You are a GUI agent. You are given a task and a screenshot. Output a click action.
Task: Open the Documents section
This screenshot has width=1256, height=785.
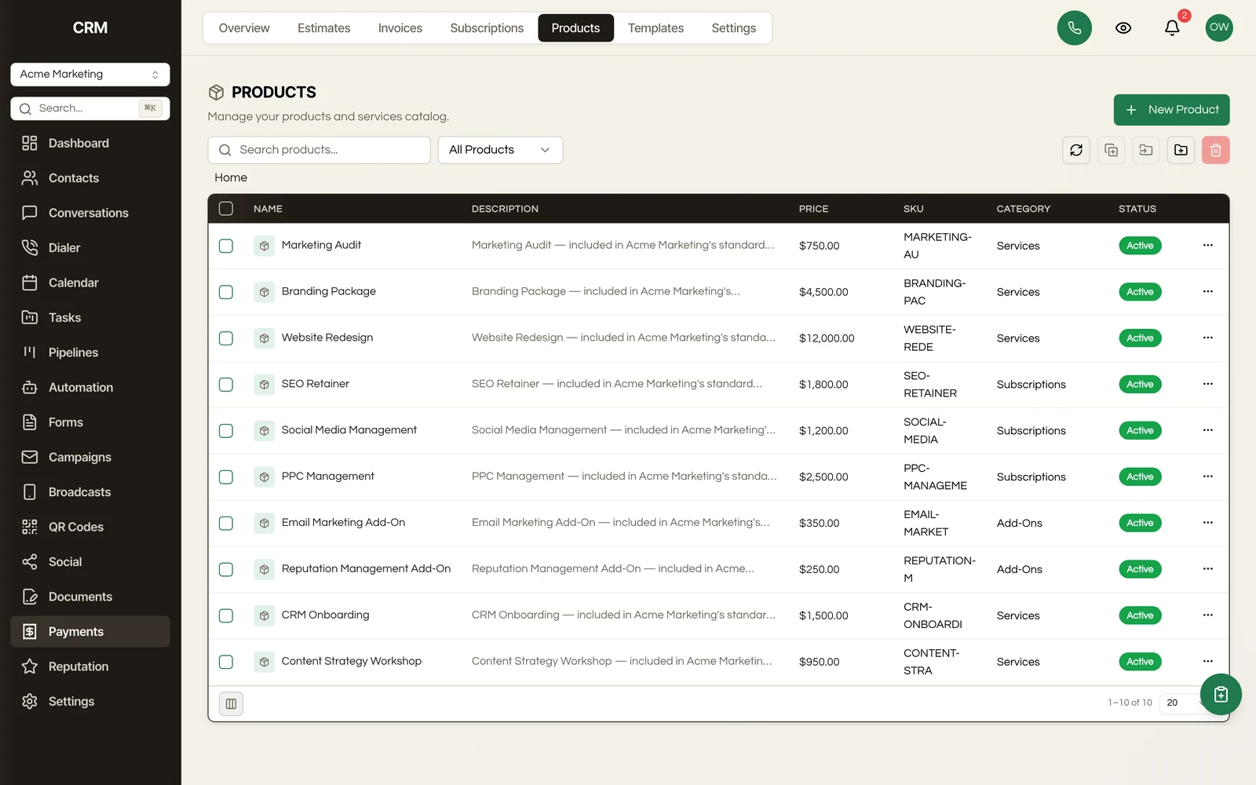click(90, 597)
